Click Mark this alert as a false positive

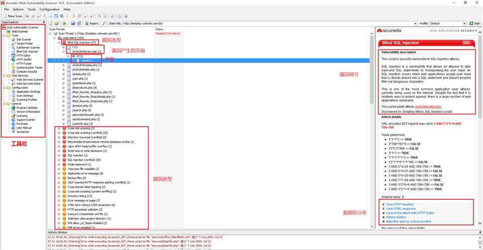pos(409,222)
